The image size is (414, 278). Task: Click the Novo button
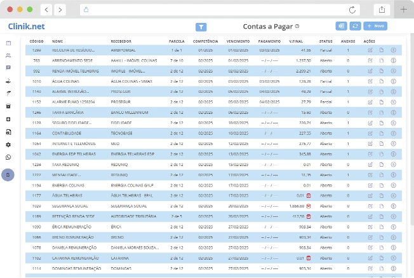(x=375, y=26)
